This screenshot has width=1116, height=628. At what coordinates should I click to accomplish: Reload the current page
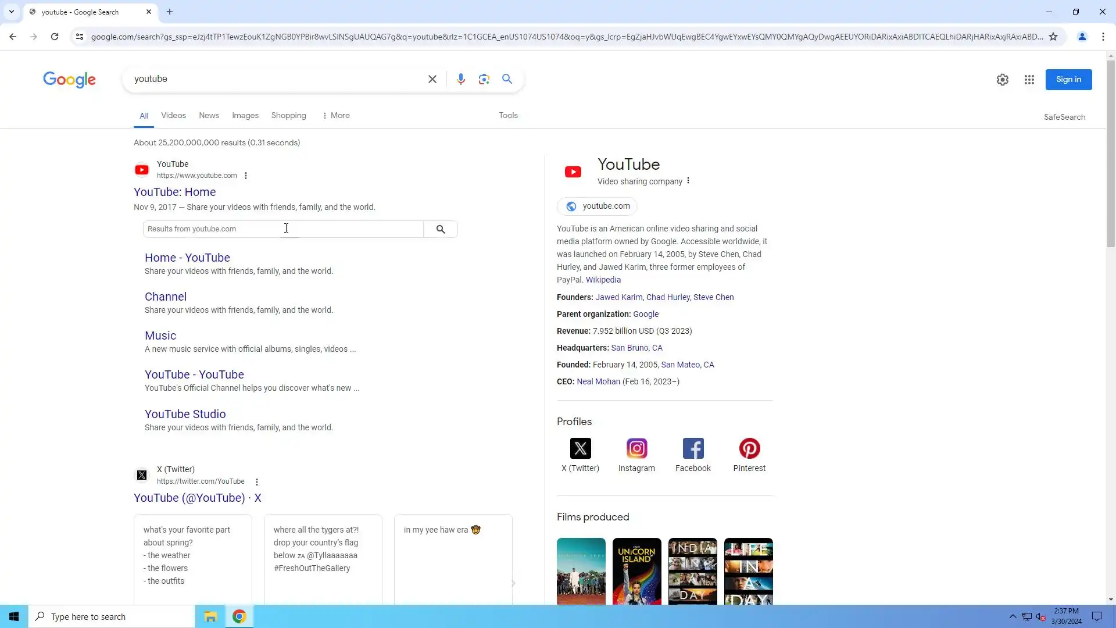click(x=55, y=37)
